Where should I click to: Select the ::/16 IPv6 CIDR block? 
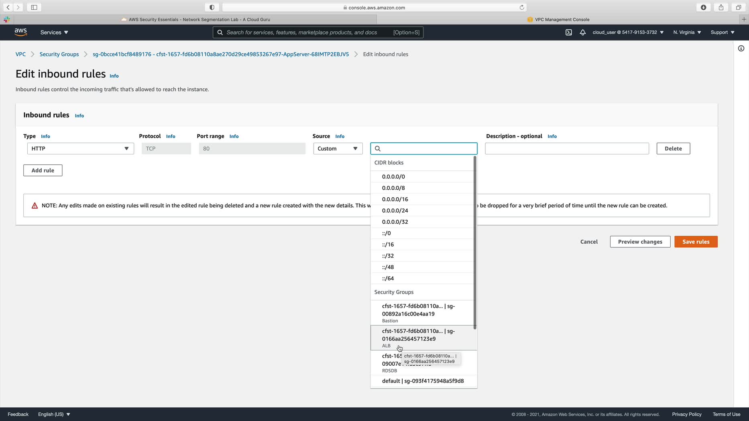click(422, 244)
